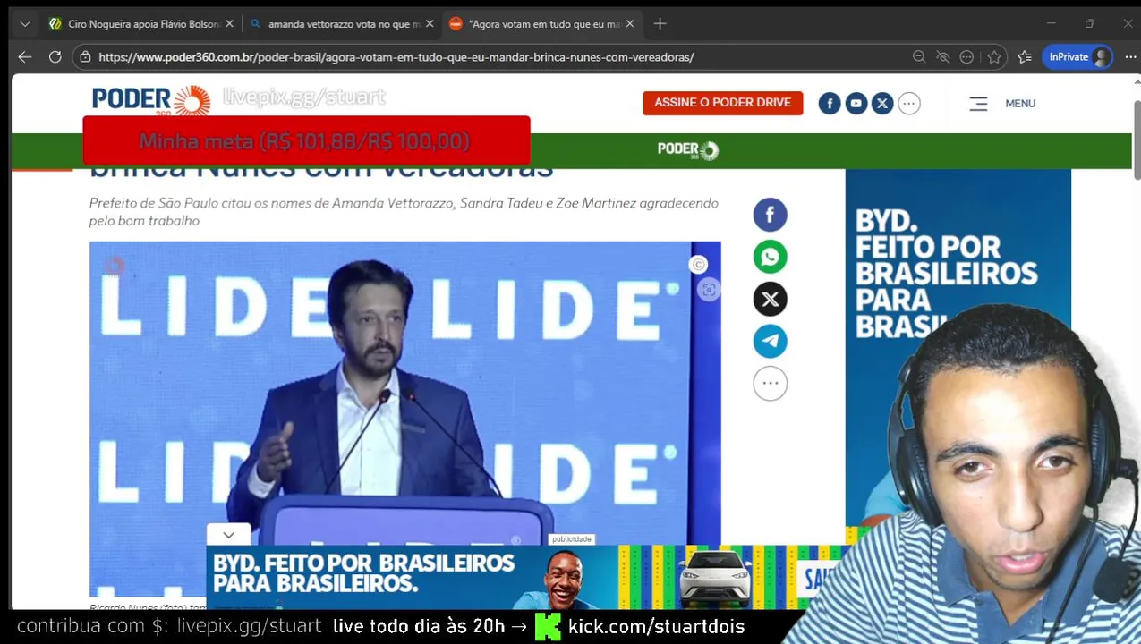Share article on X
The height and width of the screenshot is (644, 1141).
pos(770,300)
